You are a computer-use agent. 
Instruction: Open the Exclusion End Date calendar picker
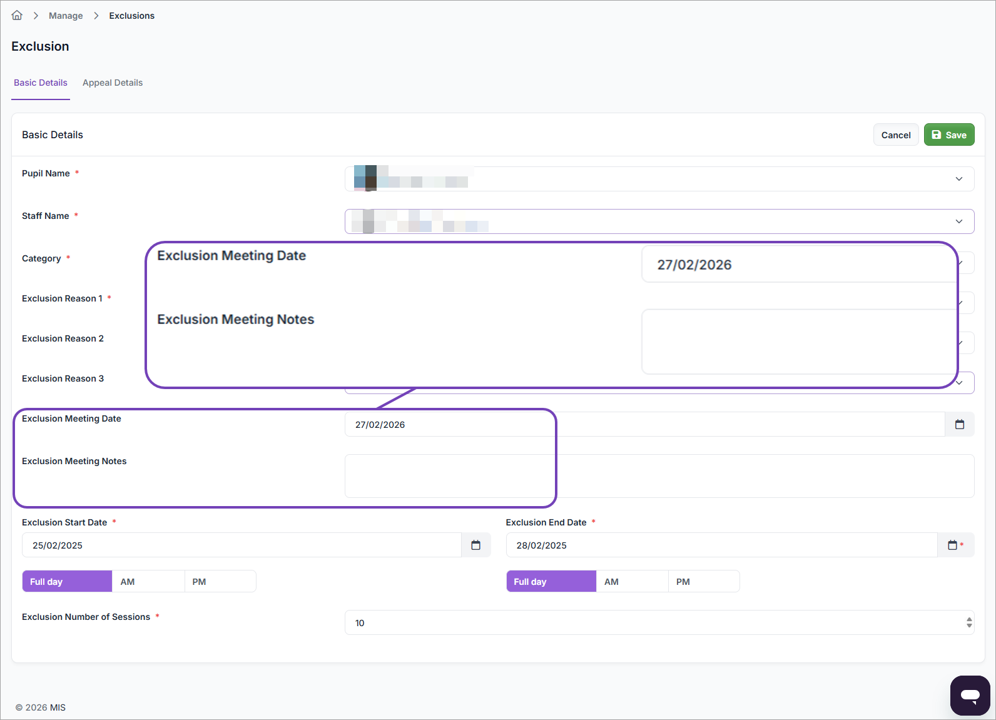[x=952, y=545]
